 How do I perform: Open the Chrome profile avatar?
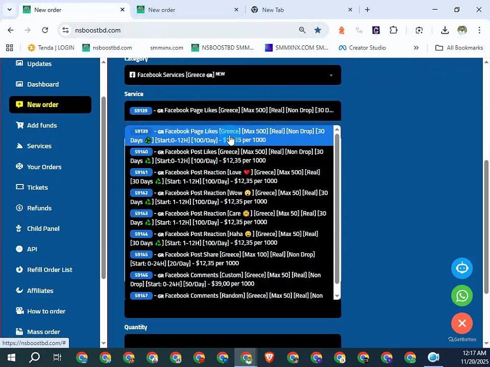pos(462,30)
